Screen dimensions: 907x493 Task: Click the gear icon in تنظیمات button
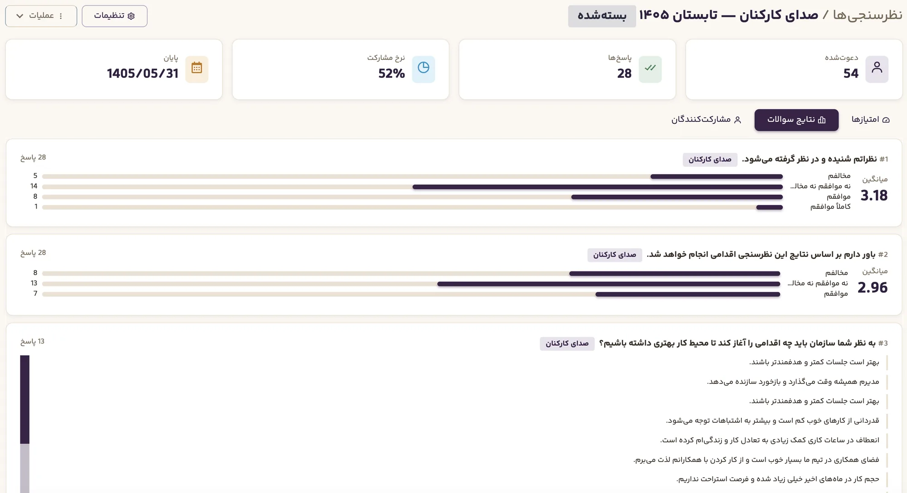131,16
